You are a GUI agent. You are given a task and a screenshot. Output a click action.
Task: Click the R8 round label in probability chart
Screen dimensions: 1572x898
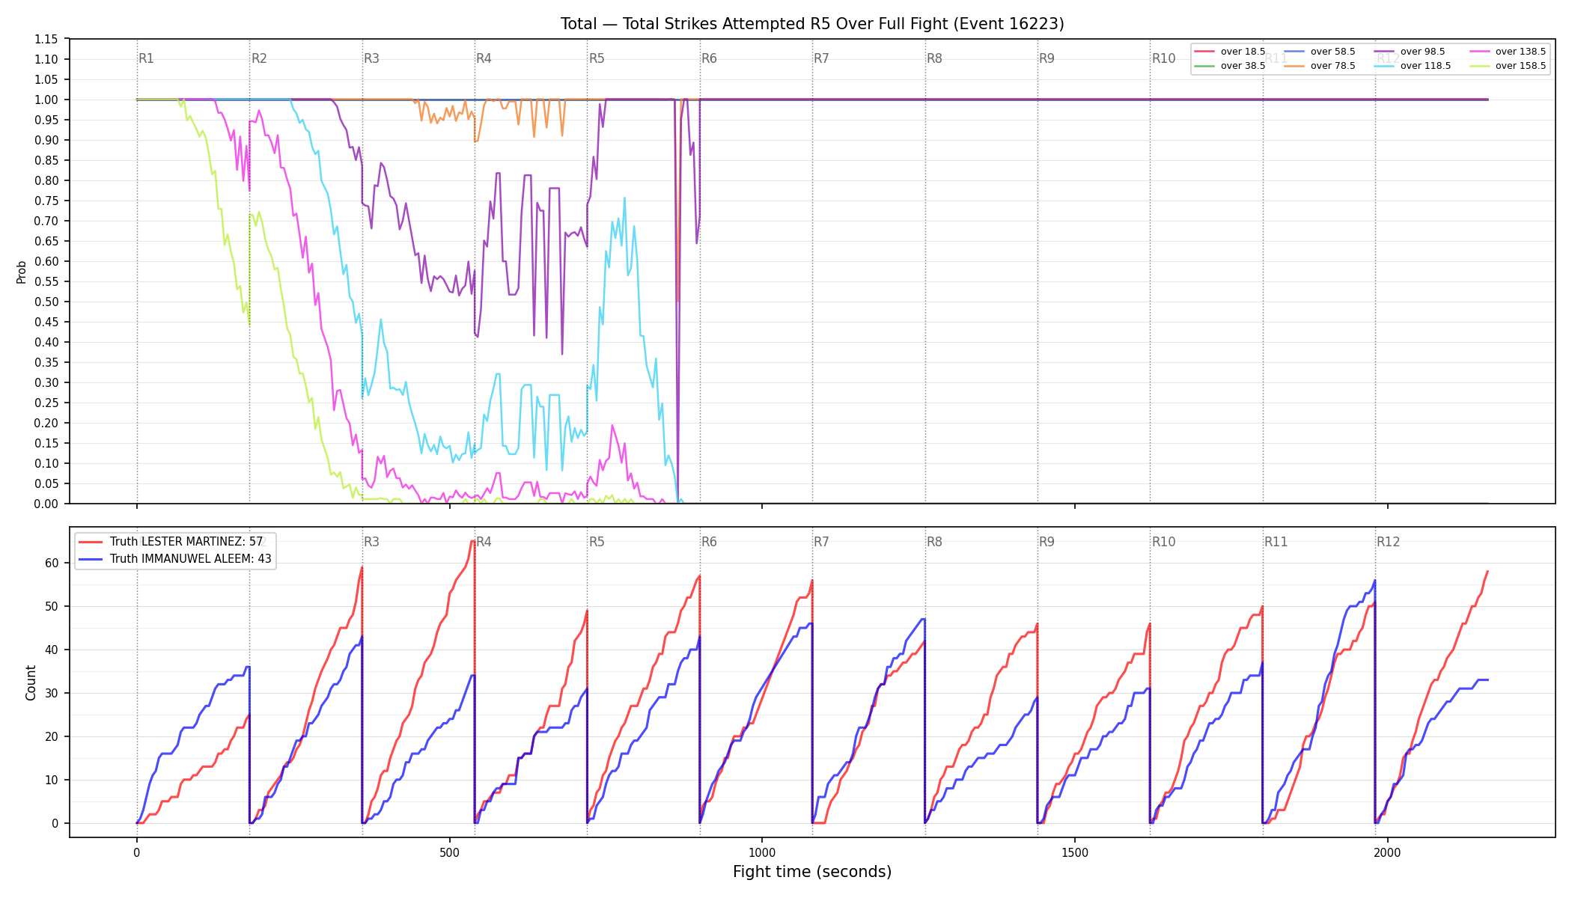click(935, 58)
